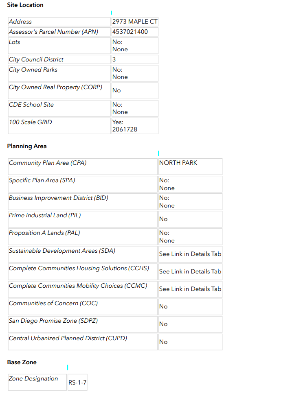Click 'No: None' in the PAL row
303x398 pixels.
click(167, 237)
